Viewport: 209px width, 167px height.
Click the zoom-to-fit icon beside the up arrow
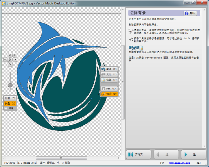15,55
